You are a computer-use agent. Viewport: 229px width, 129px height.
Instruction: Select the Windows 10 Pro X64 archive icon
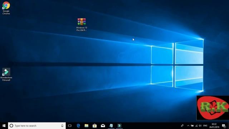click(x=82, y=24)
